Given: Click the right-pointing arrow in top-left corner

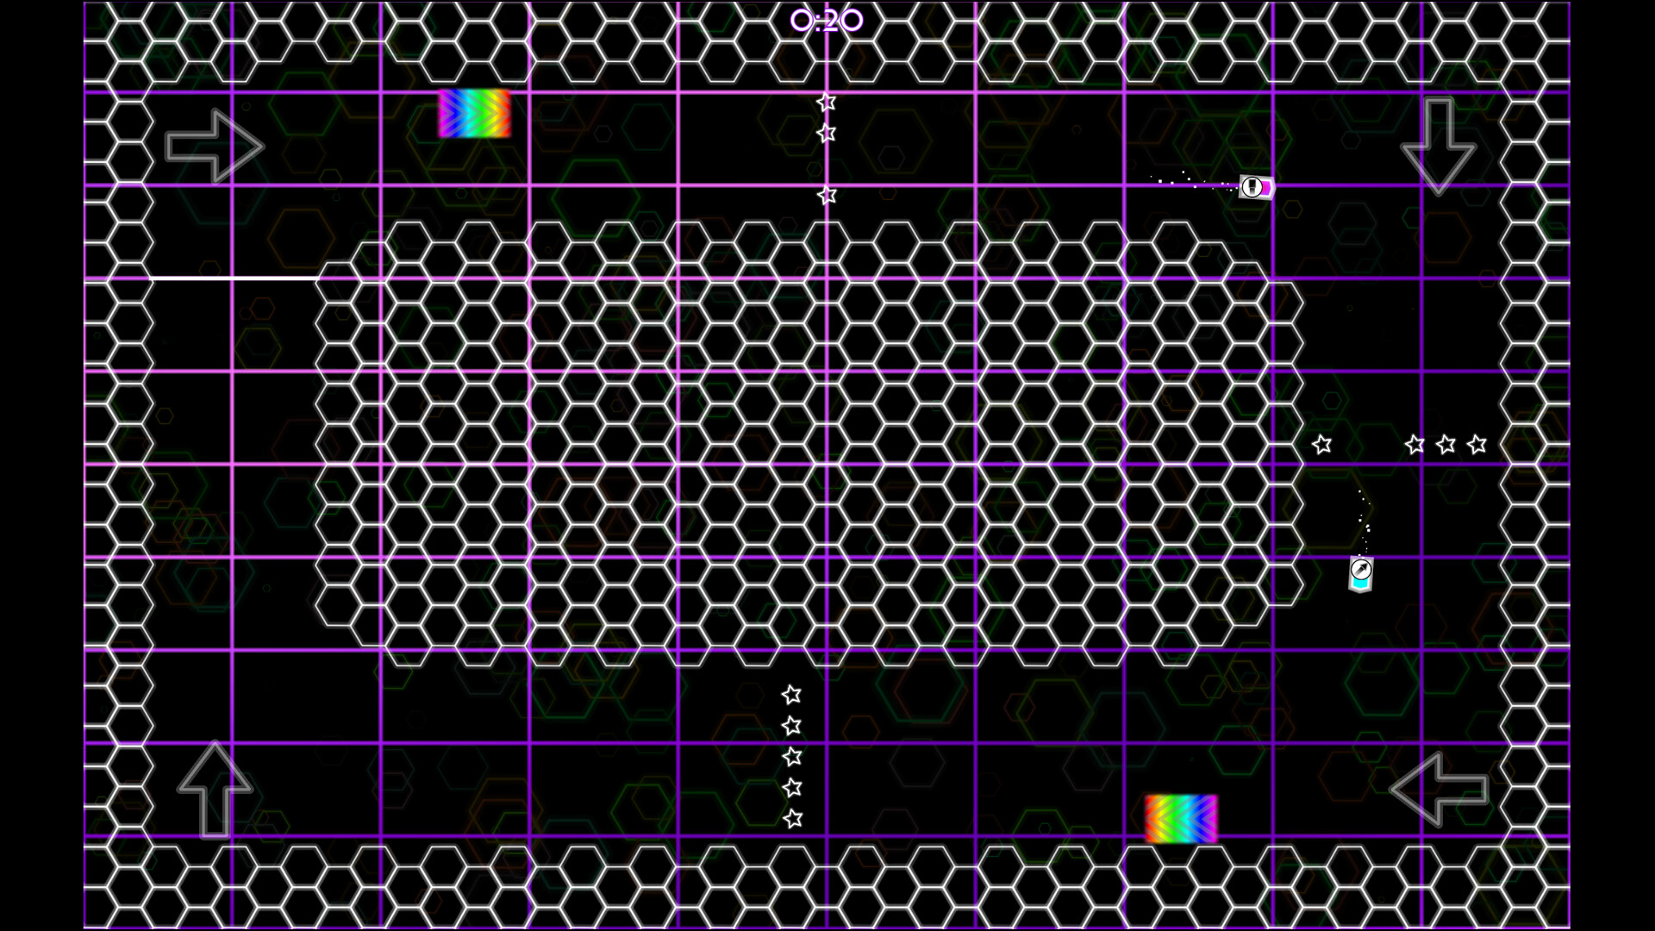Looking at the screenshot, I should click(214, 146).
